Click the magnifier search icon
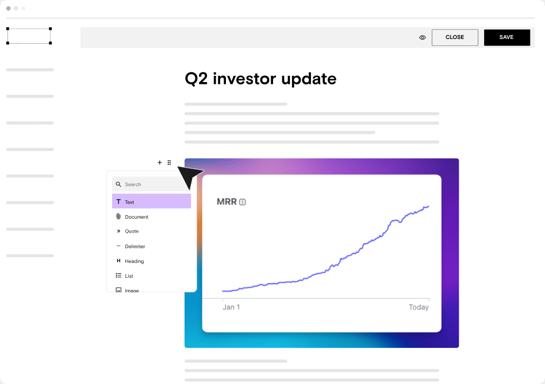545x384 pixels. click(118, 184)
